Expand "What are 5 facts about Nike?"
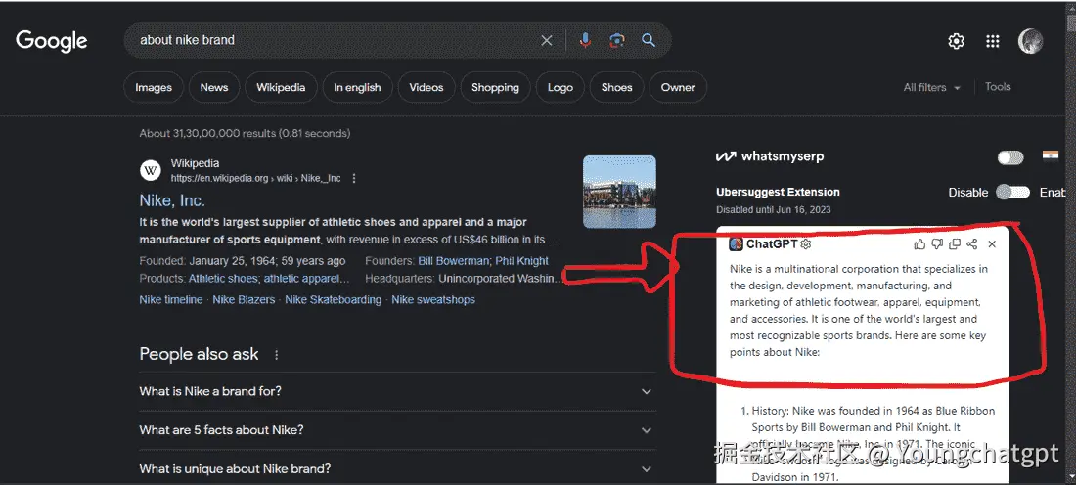The height and width of the screenshot is (485, 1076). coord(397,430)
